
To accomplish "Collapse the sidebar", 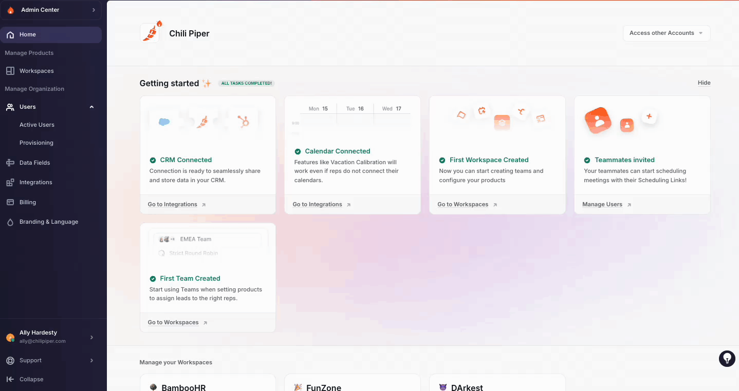I will 9,379.
